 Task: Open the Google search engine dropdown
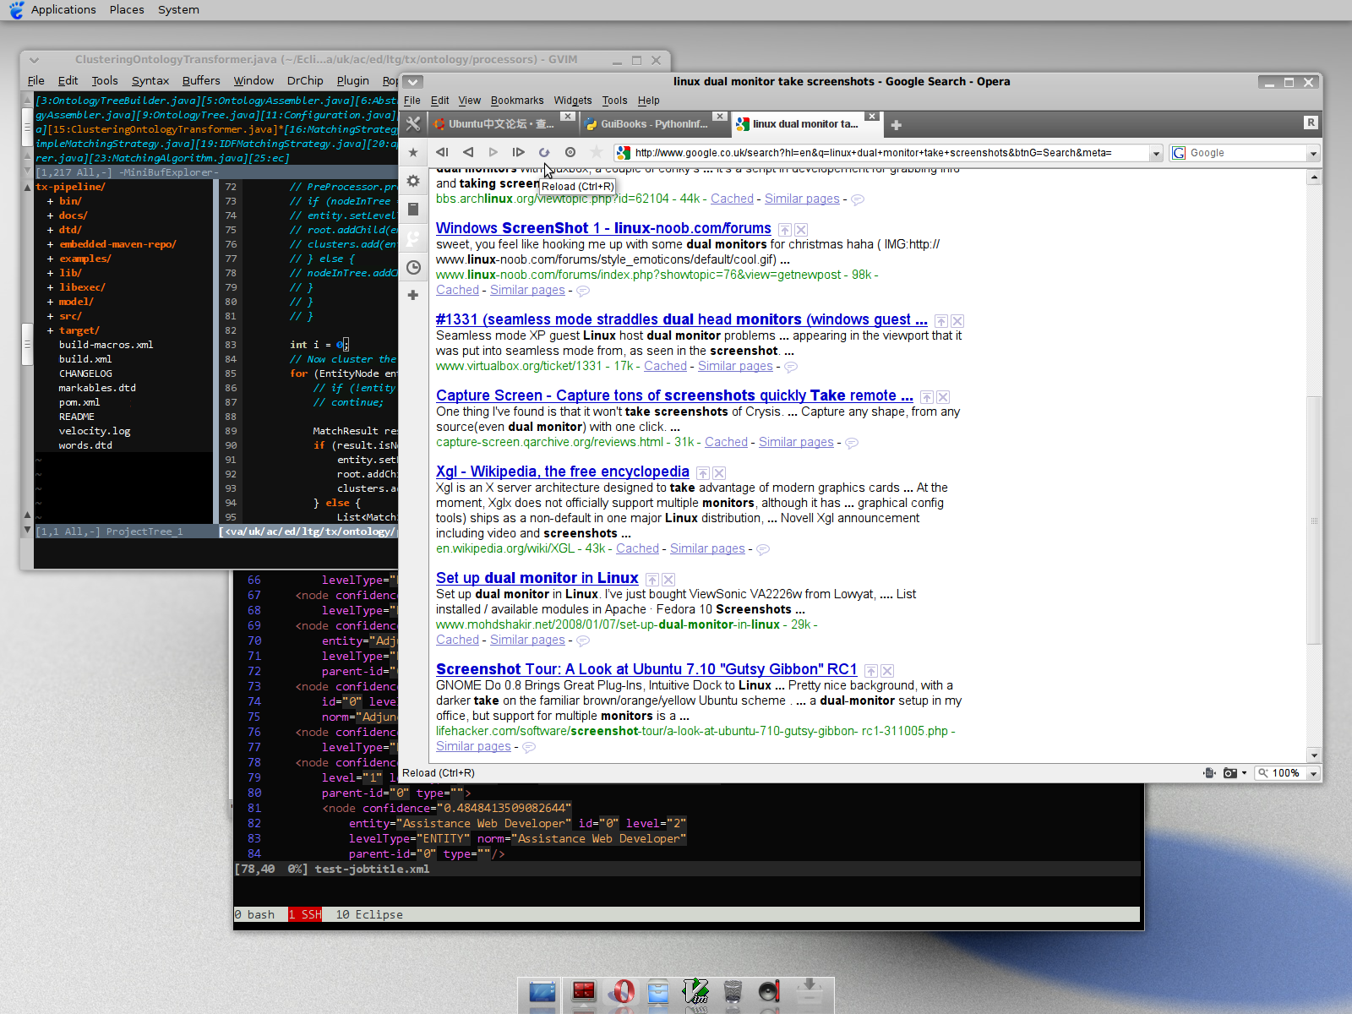click(x=1313, y=154)
